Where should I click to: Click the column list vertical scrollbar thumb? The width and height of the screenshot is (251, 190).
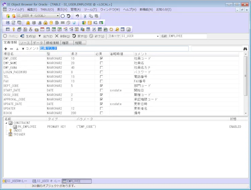click(x=246, y=76)
